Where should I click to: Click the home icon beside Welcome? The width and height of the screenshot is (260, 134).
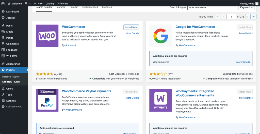[x=9, y=4]
